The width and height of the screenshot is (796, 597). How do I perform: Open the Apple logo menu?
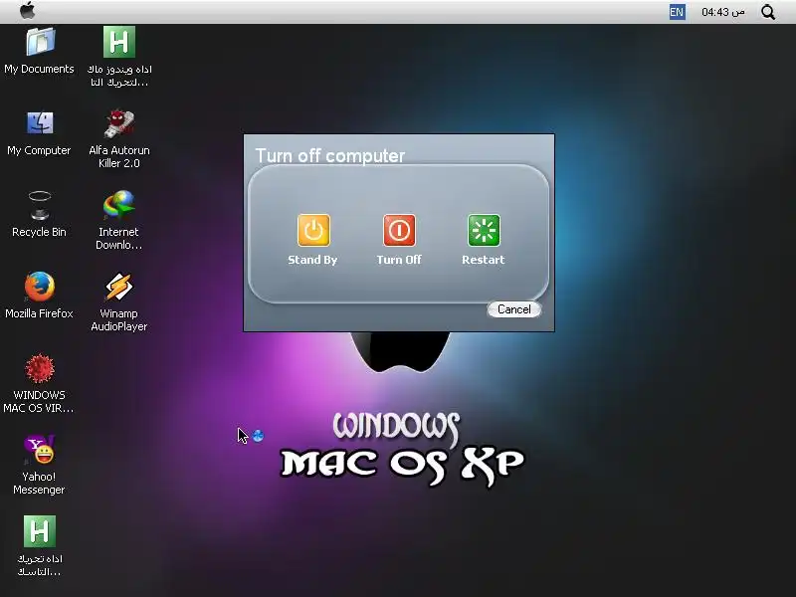(x=28, y=11)
